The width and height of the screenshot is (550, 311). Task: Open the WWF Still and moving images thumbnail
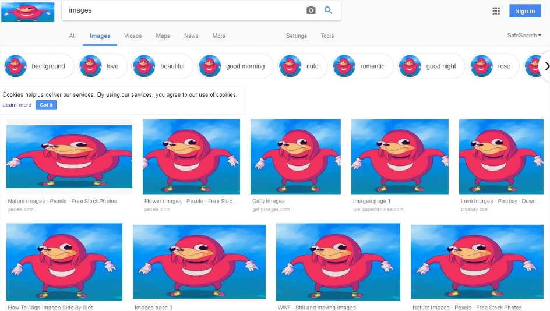[x=338, y=262]
